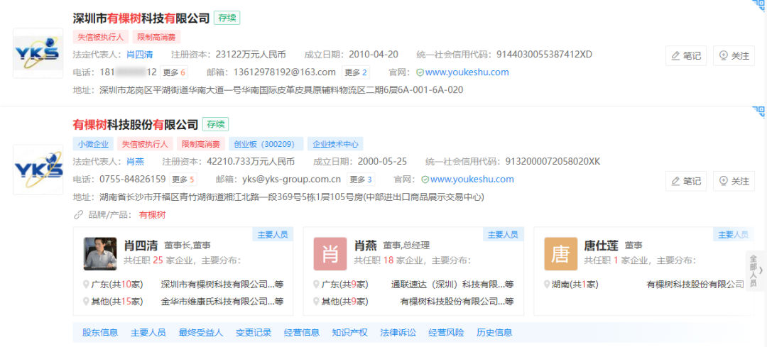Click 笔记 button for 深圳市有棵树科技有限公司
This screenshot has height=347, width=767.
point(686,56)
